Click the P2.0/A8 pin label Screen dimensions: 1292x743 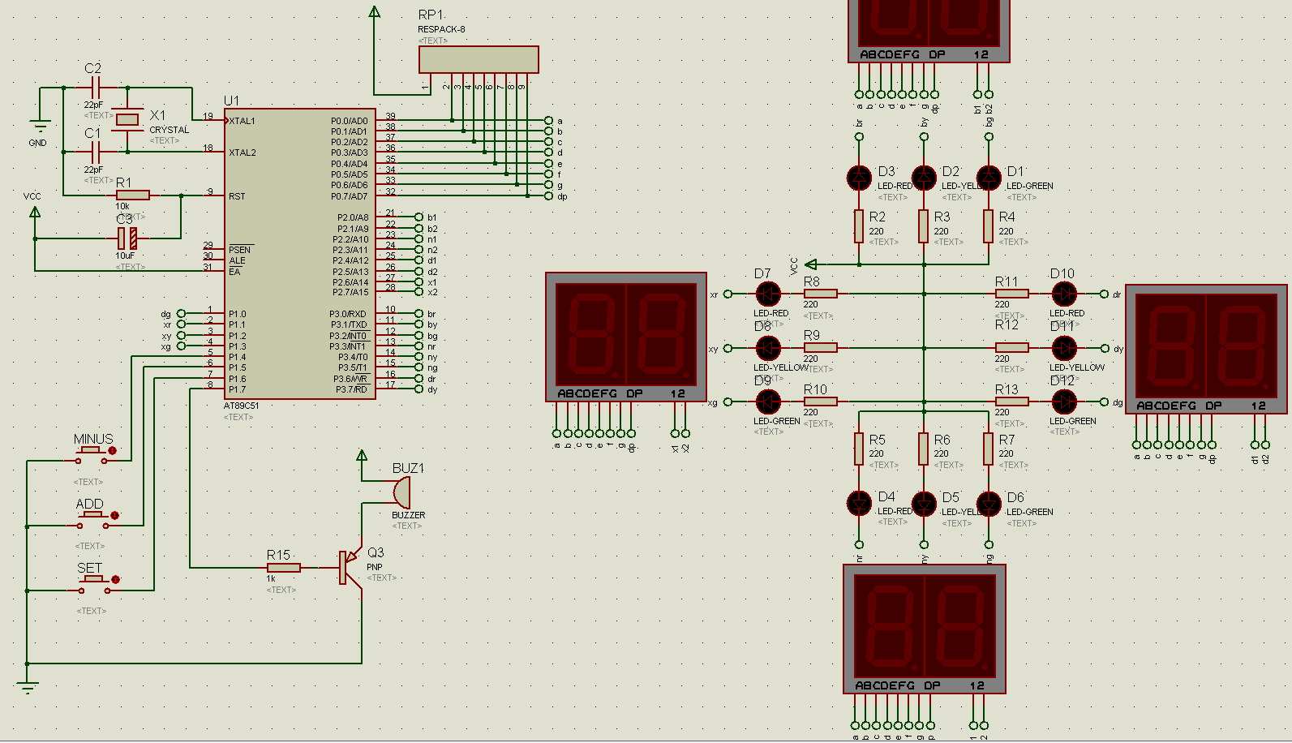353,217
